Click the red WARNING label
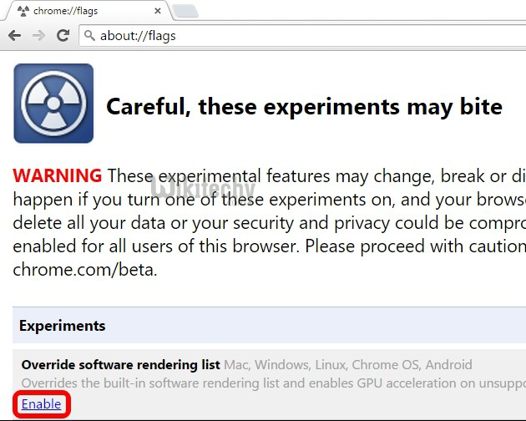 point(58,176)
